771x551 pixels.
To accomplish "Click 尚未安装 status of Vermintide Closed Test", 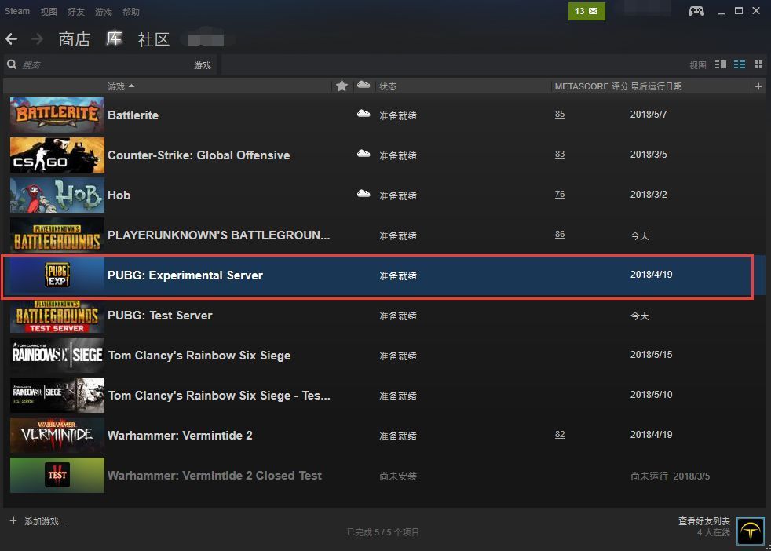I will (398, 476).
